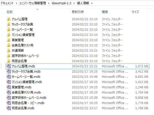Image resolution: width=154 pixels, height=115 pixels.
Task: Sort by the 更新日時 column header
Action: tap(78, 12)
